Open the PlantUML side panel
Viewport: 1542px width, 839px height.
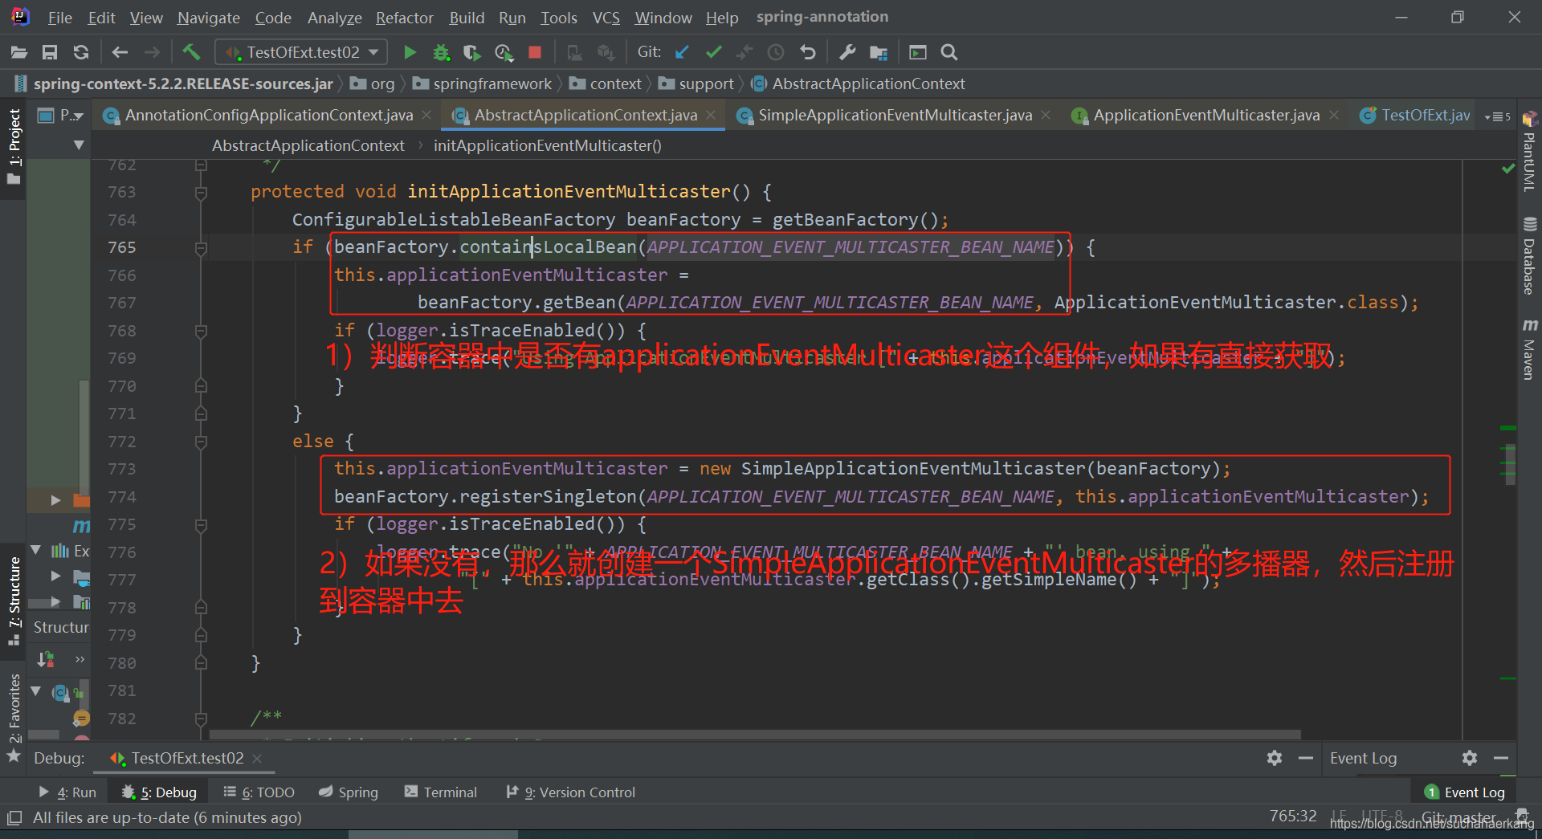1529,153
